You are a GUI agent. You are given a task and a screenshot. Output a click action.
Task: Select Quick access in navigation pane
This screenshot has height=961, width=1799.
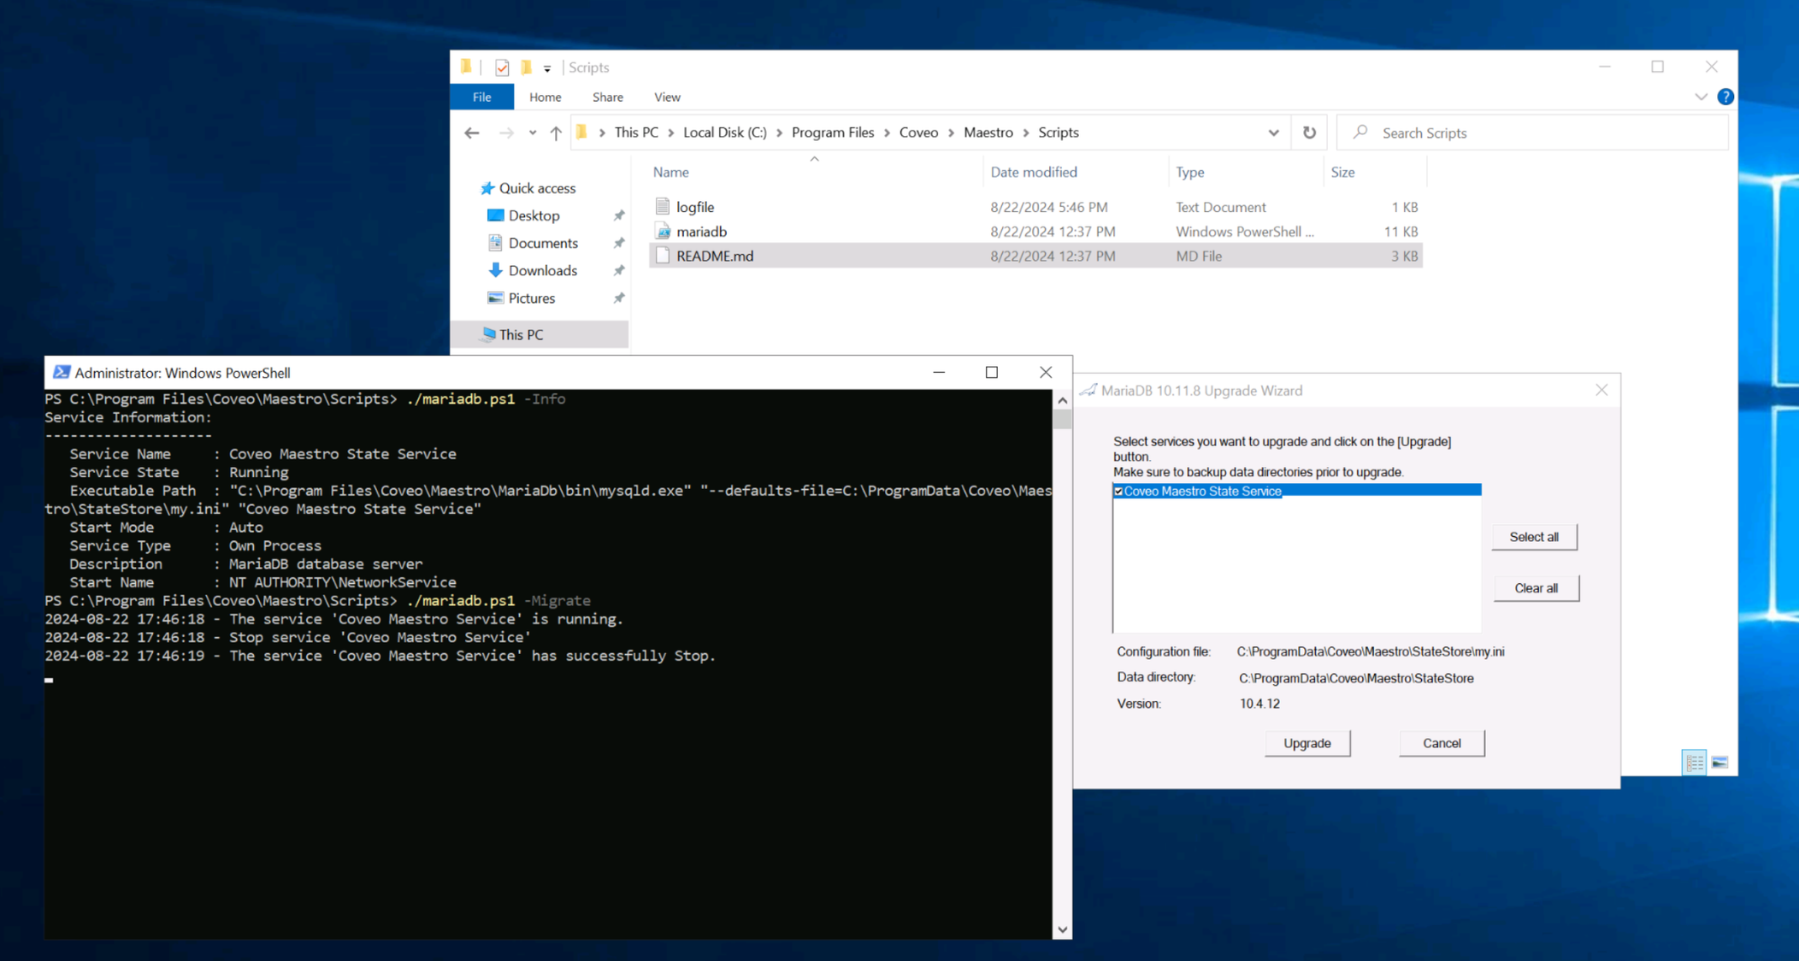click(x=537, y=188)
